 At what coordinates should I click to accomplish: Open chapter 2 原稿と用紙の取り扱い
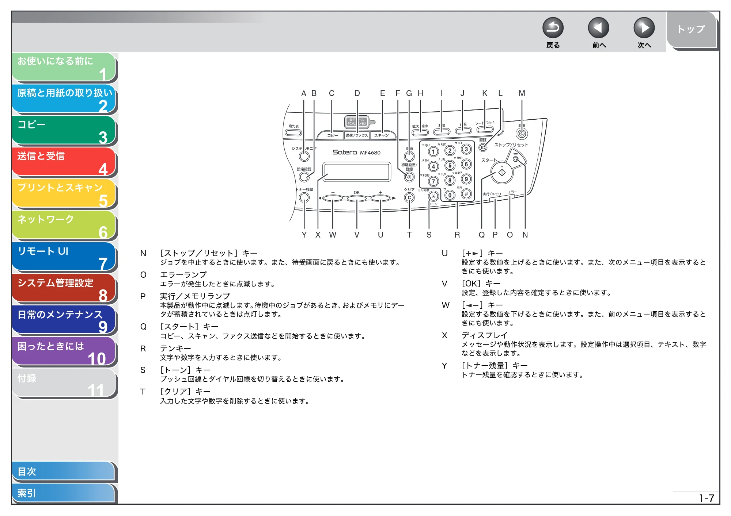click(x=64, y=99)
